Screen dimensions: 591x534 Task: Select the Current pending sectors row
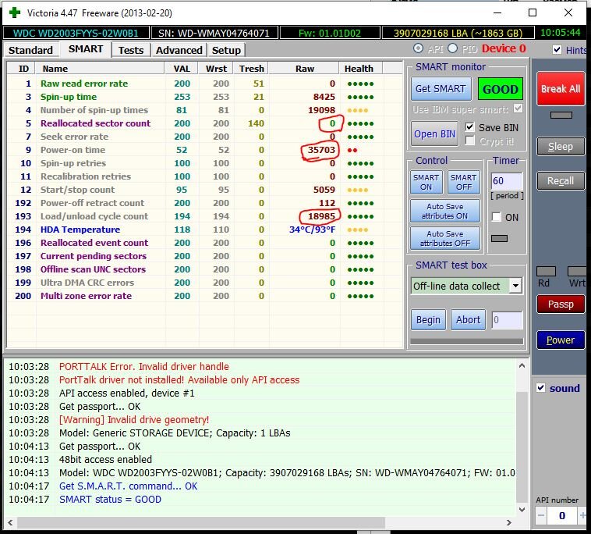click(204, 256)
